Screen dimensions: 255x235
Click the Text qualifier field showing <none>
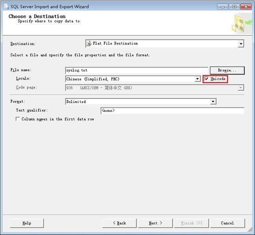coord(172,111)
